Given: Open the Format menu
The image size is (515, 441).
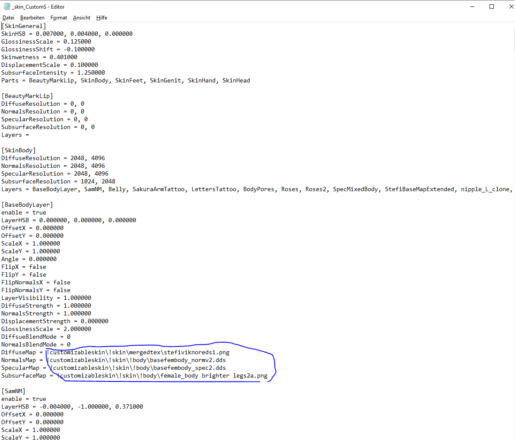Looking at the screenshot, I should [x=58, y=18].
